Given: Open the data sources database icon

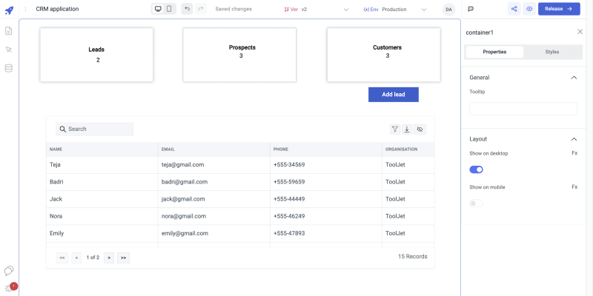Looking at the screenshot, I should [x=8, y=68].
